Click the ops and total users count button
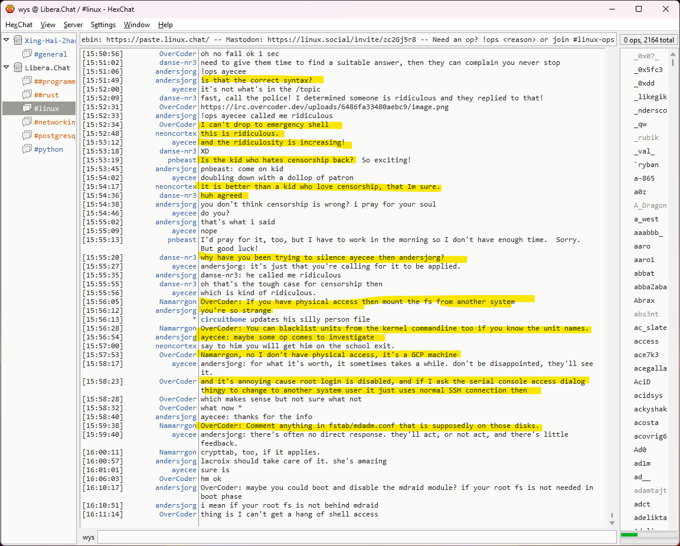 (648, 40)
